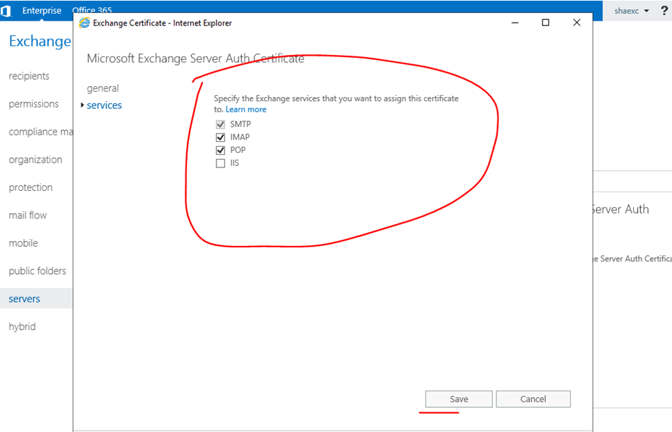
Task: Click the Cancel button
Action: coord(533,399)
